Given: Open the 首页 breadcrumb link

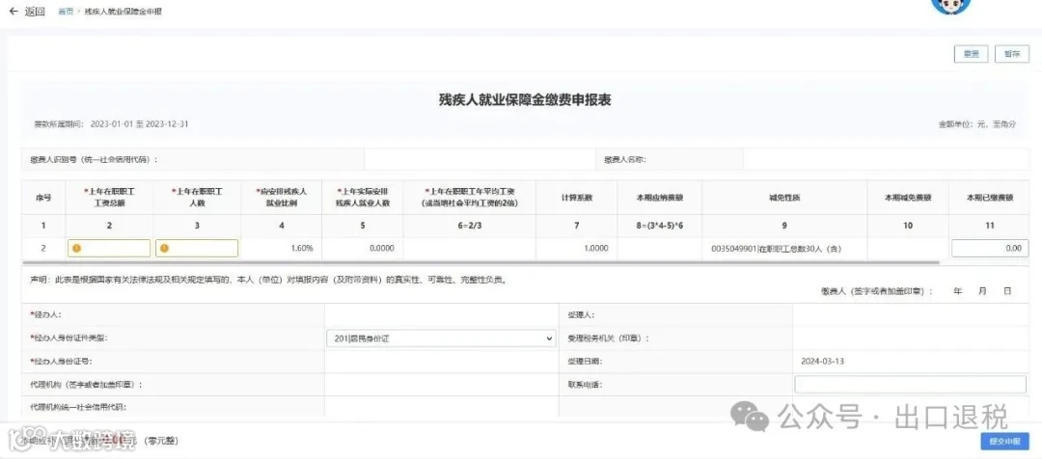Looking at the screenshot, I should pyautogui.click(x=66, y=12).
